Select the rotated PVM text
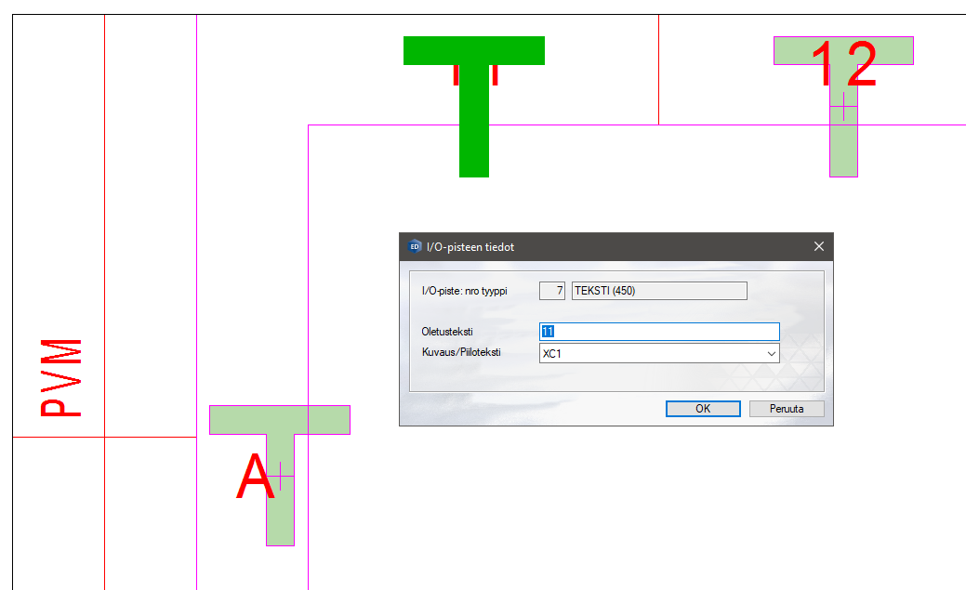Viewport: 966px width, 590px height. 60,377
